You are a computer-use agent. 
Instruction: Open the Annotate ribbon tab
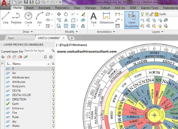[x=44, y=8]
